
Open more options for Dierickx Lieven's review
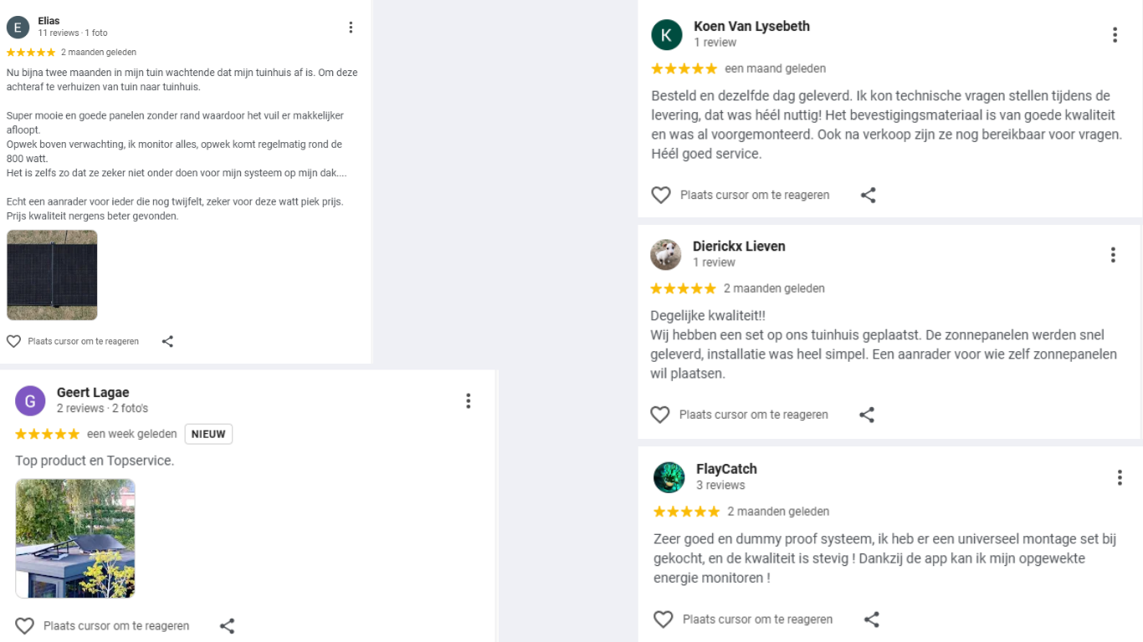click(x=1113, y=255)
